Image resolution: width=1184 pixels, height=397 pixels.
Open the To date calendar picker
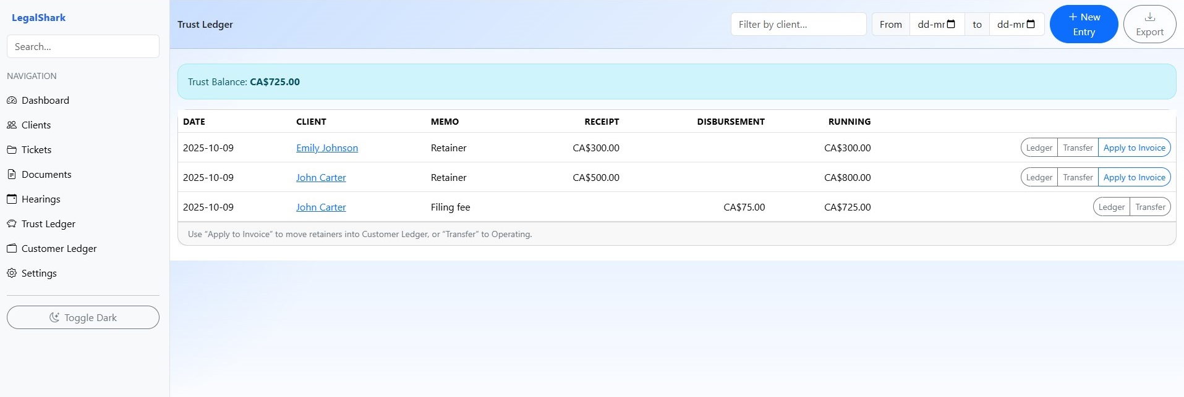[x=1031, y=25]
